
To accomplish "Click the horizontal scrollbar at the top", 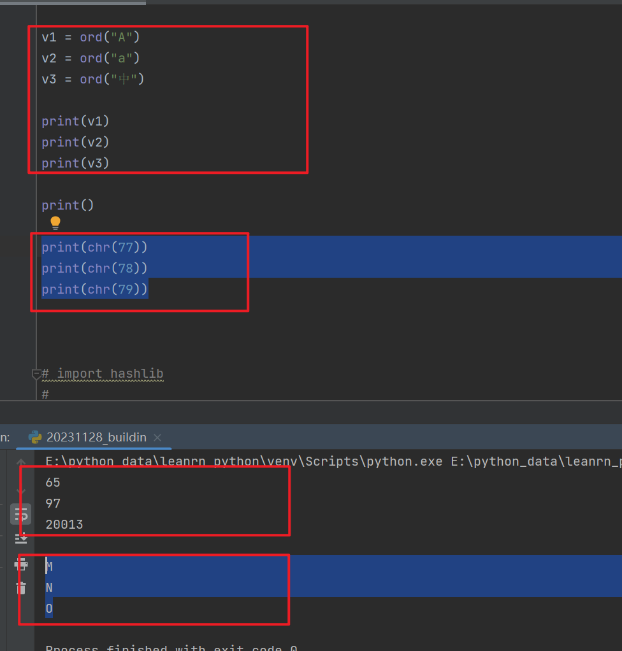I will [73, 2].
